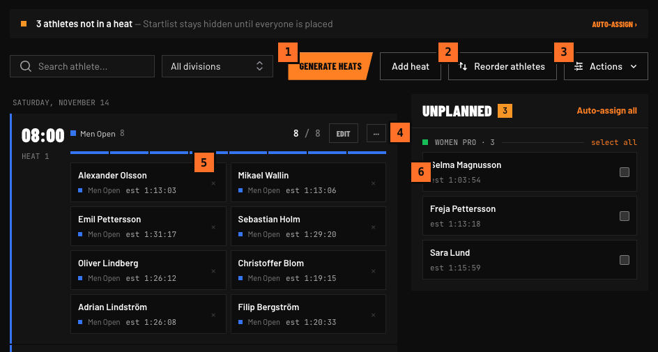Focus the Search athlete input field

click(82, 66)
